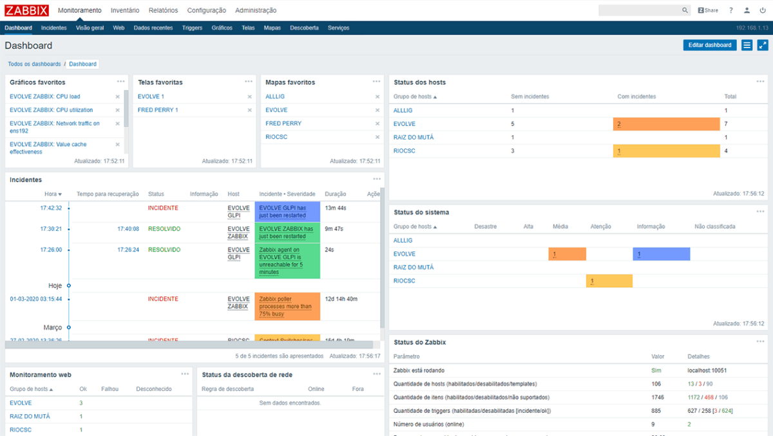Open Monitoramento web widget menu

[185, 374]
